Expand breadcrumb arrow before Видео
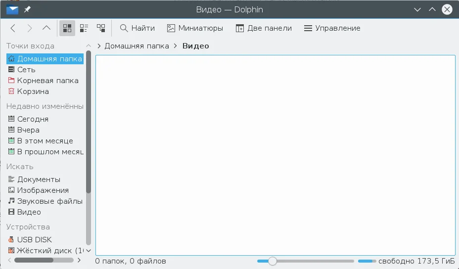Image resolution: width=459 pixels, height=269 pixels. tap(176, 46)
